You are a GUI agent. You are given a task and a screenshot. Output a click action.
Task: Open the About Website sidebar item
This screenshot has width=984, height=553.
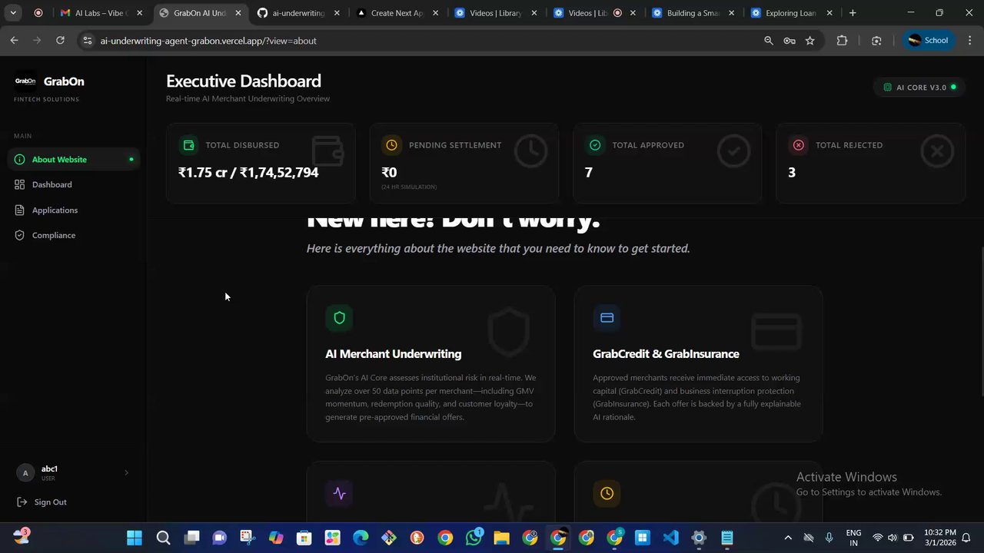(74, 160)
